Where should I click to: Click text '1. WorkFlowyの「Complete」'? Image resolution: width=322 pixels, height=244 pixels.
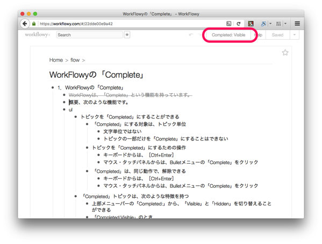click(x=90, y=88)
